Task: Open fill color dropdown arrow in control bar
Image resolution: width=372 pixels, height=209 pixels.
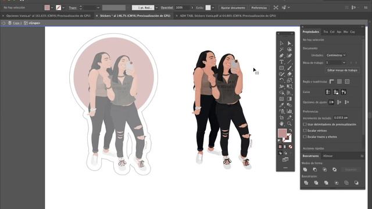Action: tap(52, 8)
